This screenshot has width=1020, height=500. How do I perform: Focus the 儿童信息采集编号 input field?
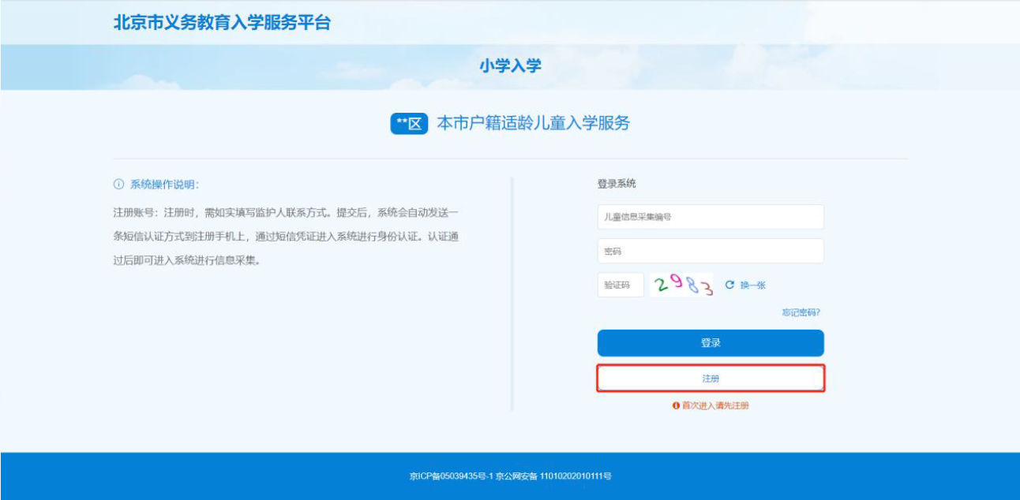(x=711, y=217)
